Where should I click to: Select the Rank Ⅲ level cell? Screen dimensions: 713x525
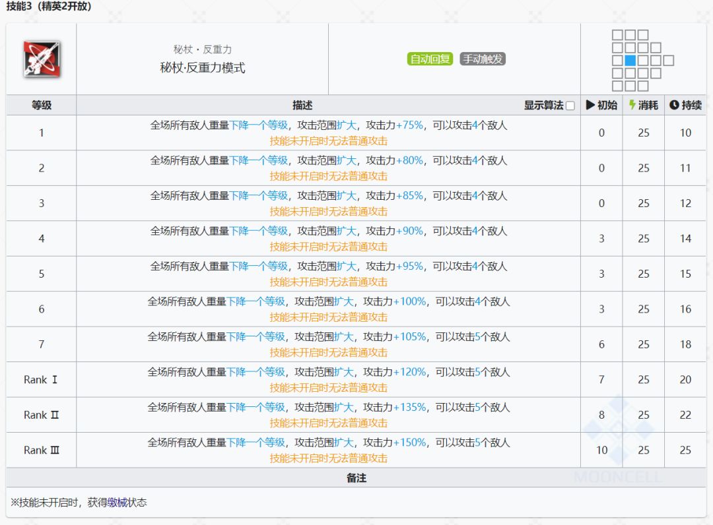(42, 450)
